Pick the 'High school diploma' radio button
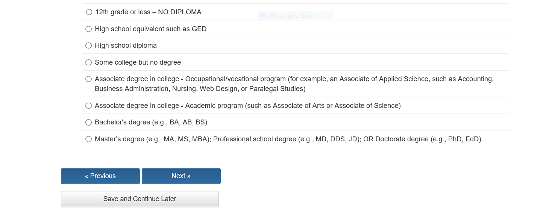549x212 pixels. click(89, 45)
